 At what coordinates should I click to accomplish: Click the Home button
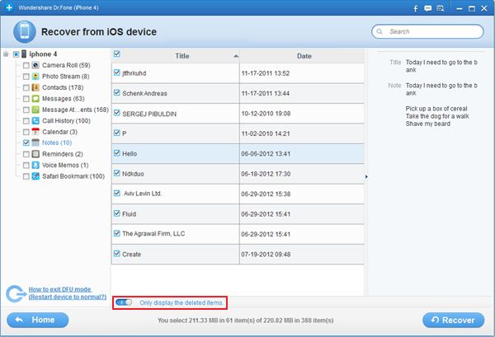[38, 320]
